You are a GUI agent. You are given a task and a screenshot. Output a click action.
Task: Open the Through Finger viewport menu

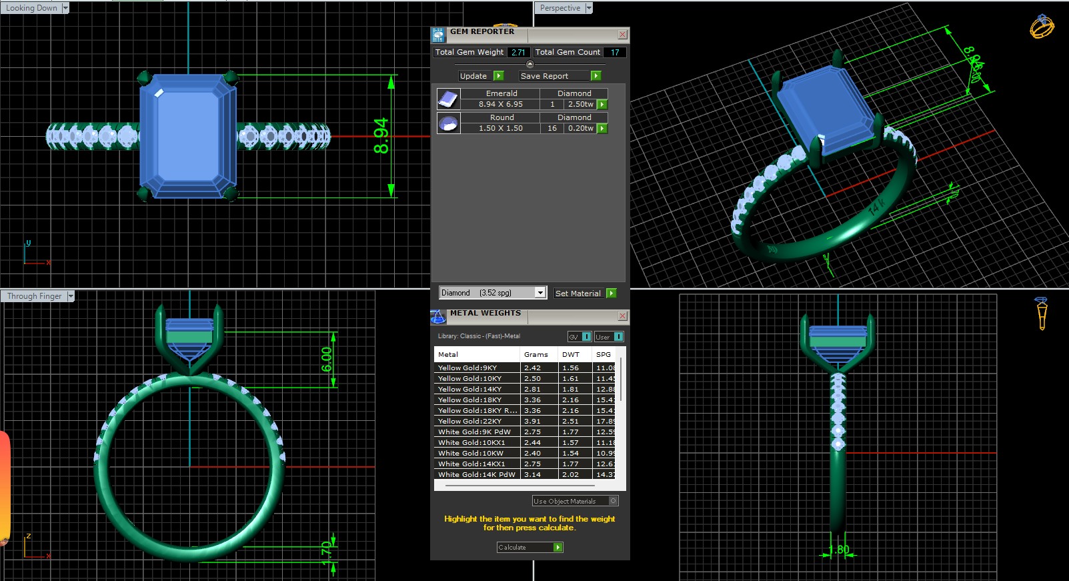[x=70, y=296]
